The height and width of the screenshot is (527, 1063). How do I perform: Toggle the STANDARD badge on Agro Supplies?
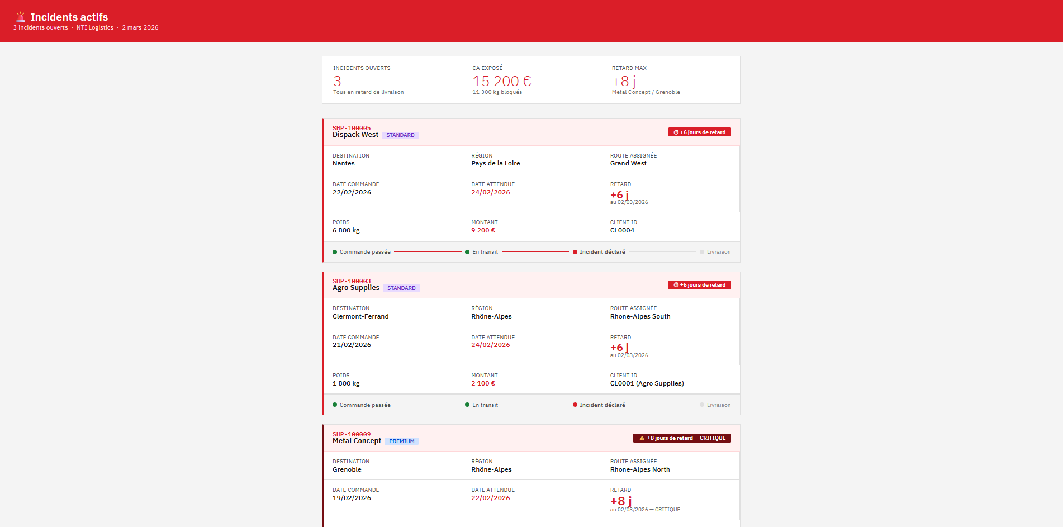402,288
